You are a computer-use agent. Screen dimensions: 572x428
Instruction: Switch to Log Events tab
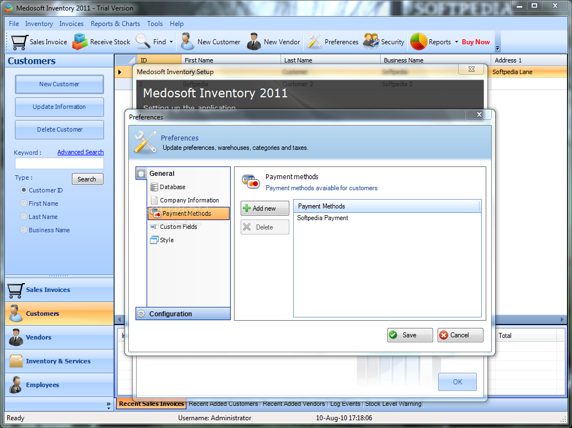(345, 404)
